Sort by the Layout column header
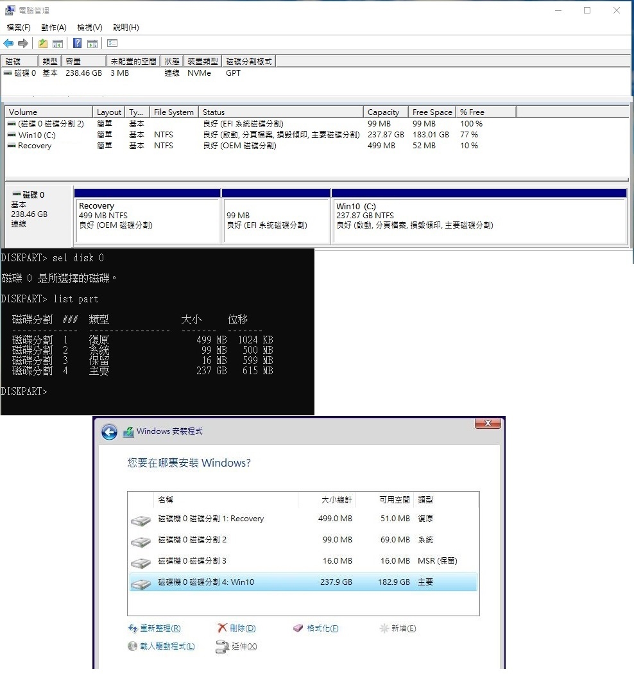This screenshot has width=634, height=674. point(108,112)
